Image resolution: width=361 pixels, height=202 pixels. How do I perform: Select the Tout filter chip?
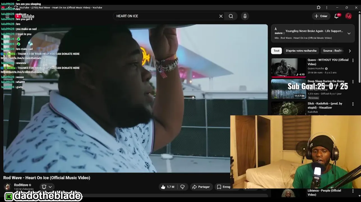(277, 51)
